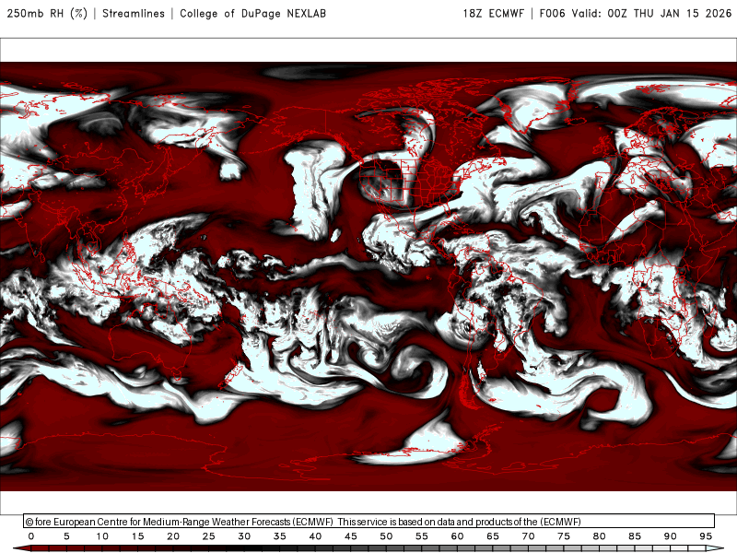737x553 pixels.
Task: Select the "95" colorbar label
Action: 706,536
